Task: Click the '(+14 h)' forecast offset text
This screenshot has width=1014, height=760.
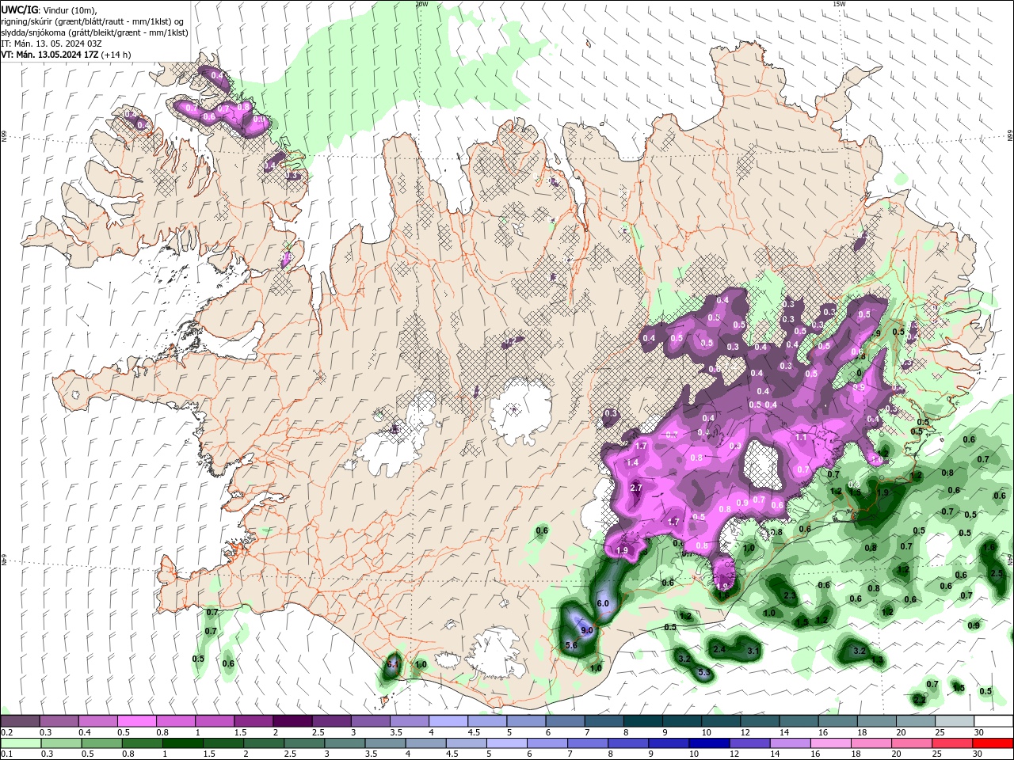Action: coord(116,55)
